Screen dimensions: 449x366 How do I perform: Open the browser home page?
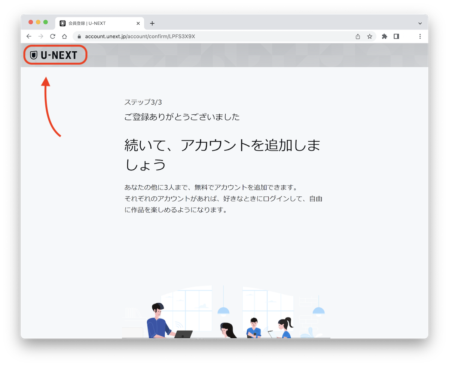click(64, 36)
